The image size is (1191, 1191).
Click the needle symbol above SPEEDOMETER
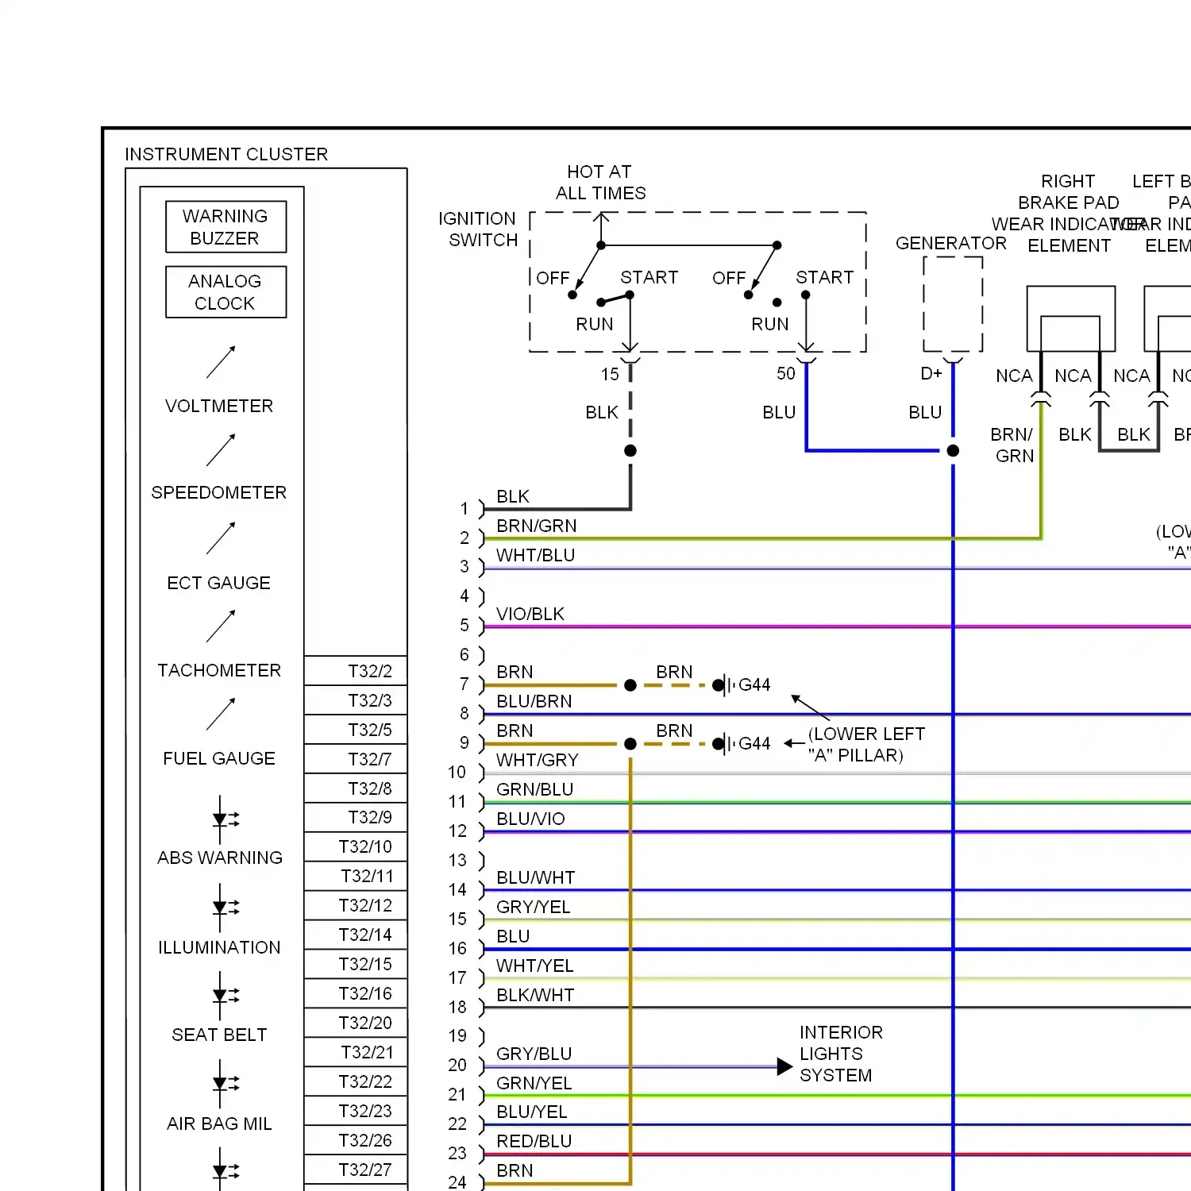(x=221, y=450)
